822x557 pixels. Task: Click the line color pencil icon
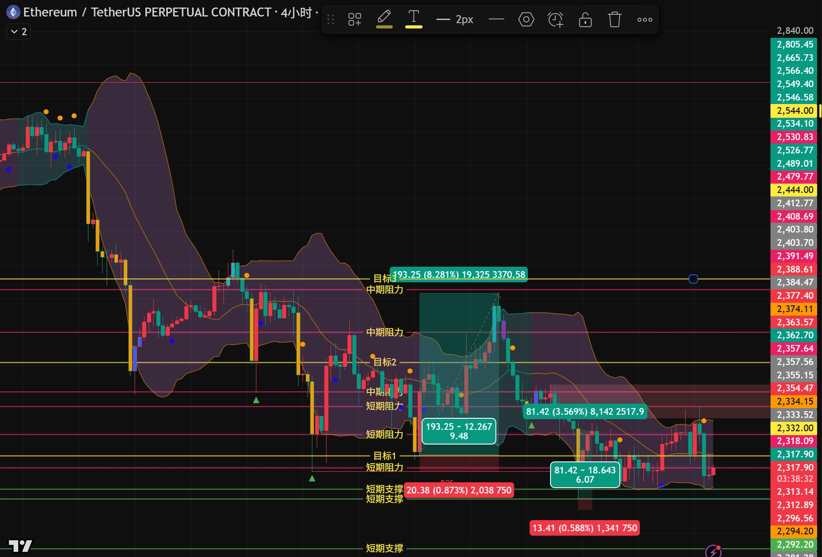click(384, 19)
